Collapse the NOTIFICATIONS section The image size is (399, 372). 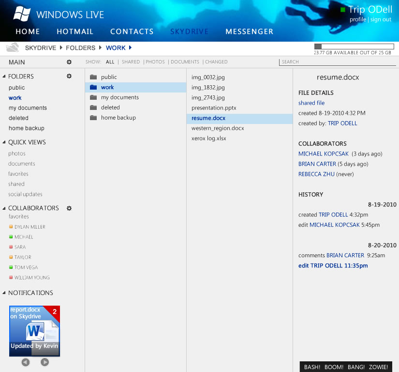[4, 293]
